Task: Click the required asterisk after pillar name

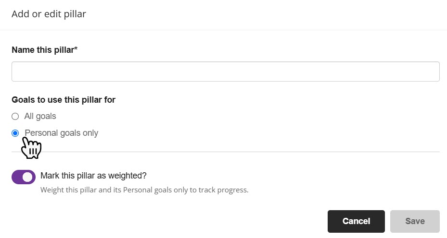Action: (x=76, y=49)
